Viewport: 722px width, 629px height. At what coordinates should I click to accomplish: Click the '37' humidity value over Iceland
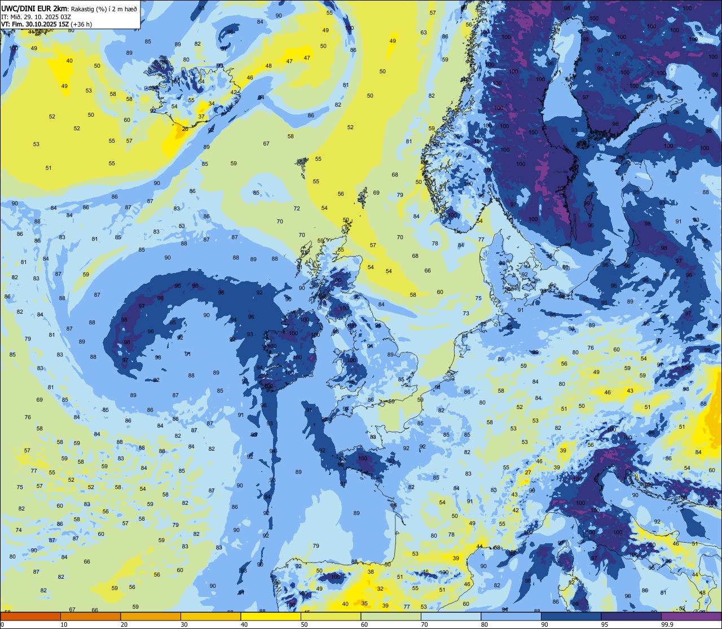click(201, 117)
